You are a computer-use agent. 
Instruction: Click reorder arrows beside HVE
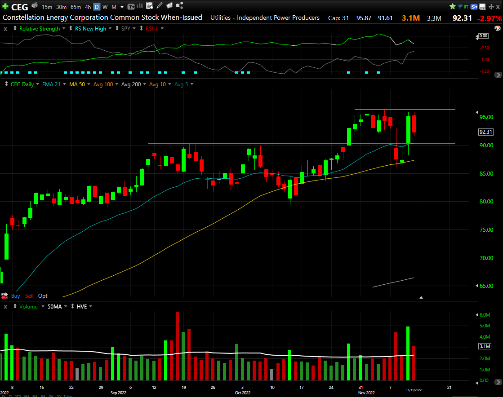tap(72, 306)
